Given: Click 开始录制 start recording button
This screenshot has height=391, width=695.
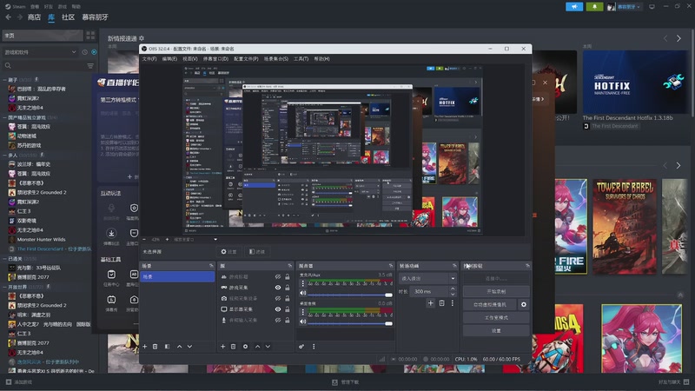Looking at the screenshot, I should pyautogui.click(x=496, y=292).
